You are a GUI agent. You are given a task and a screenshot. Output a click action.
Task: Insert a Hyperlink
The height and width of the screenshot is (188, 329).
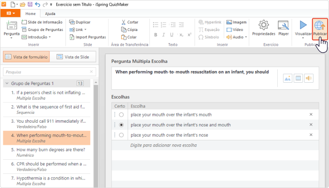[210, 22]
